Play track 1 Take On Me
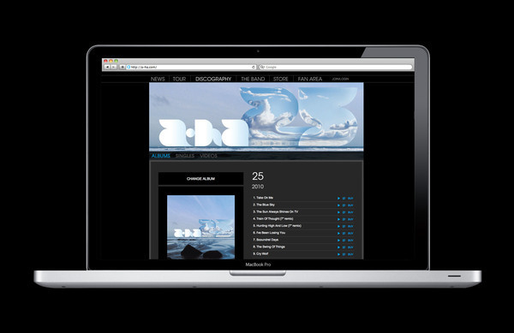Image resolution: width=514 pixels, height=333 pixels. point(338,199)
